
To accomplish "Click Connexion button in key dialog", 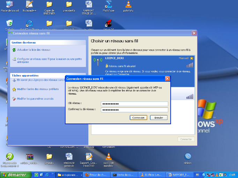I will [139, 118].
